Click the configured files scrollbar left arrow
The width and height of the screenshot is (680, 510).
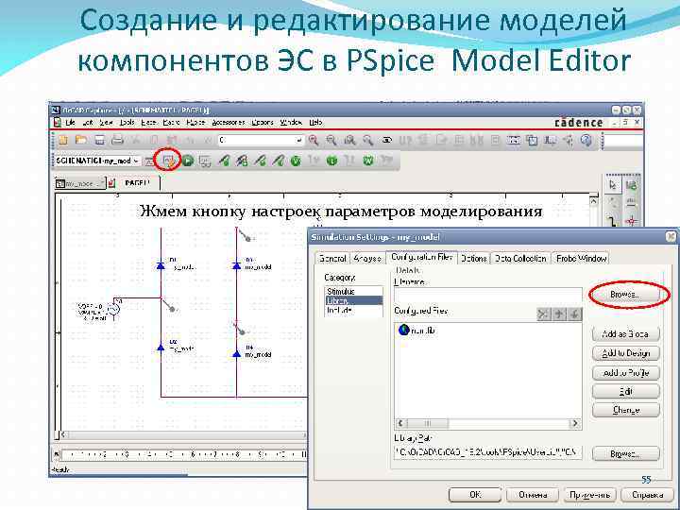click(400, 423)
